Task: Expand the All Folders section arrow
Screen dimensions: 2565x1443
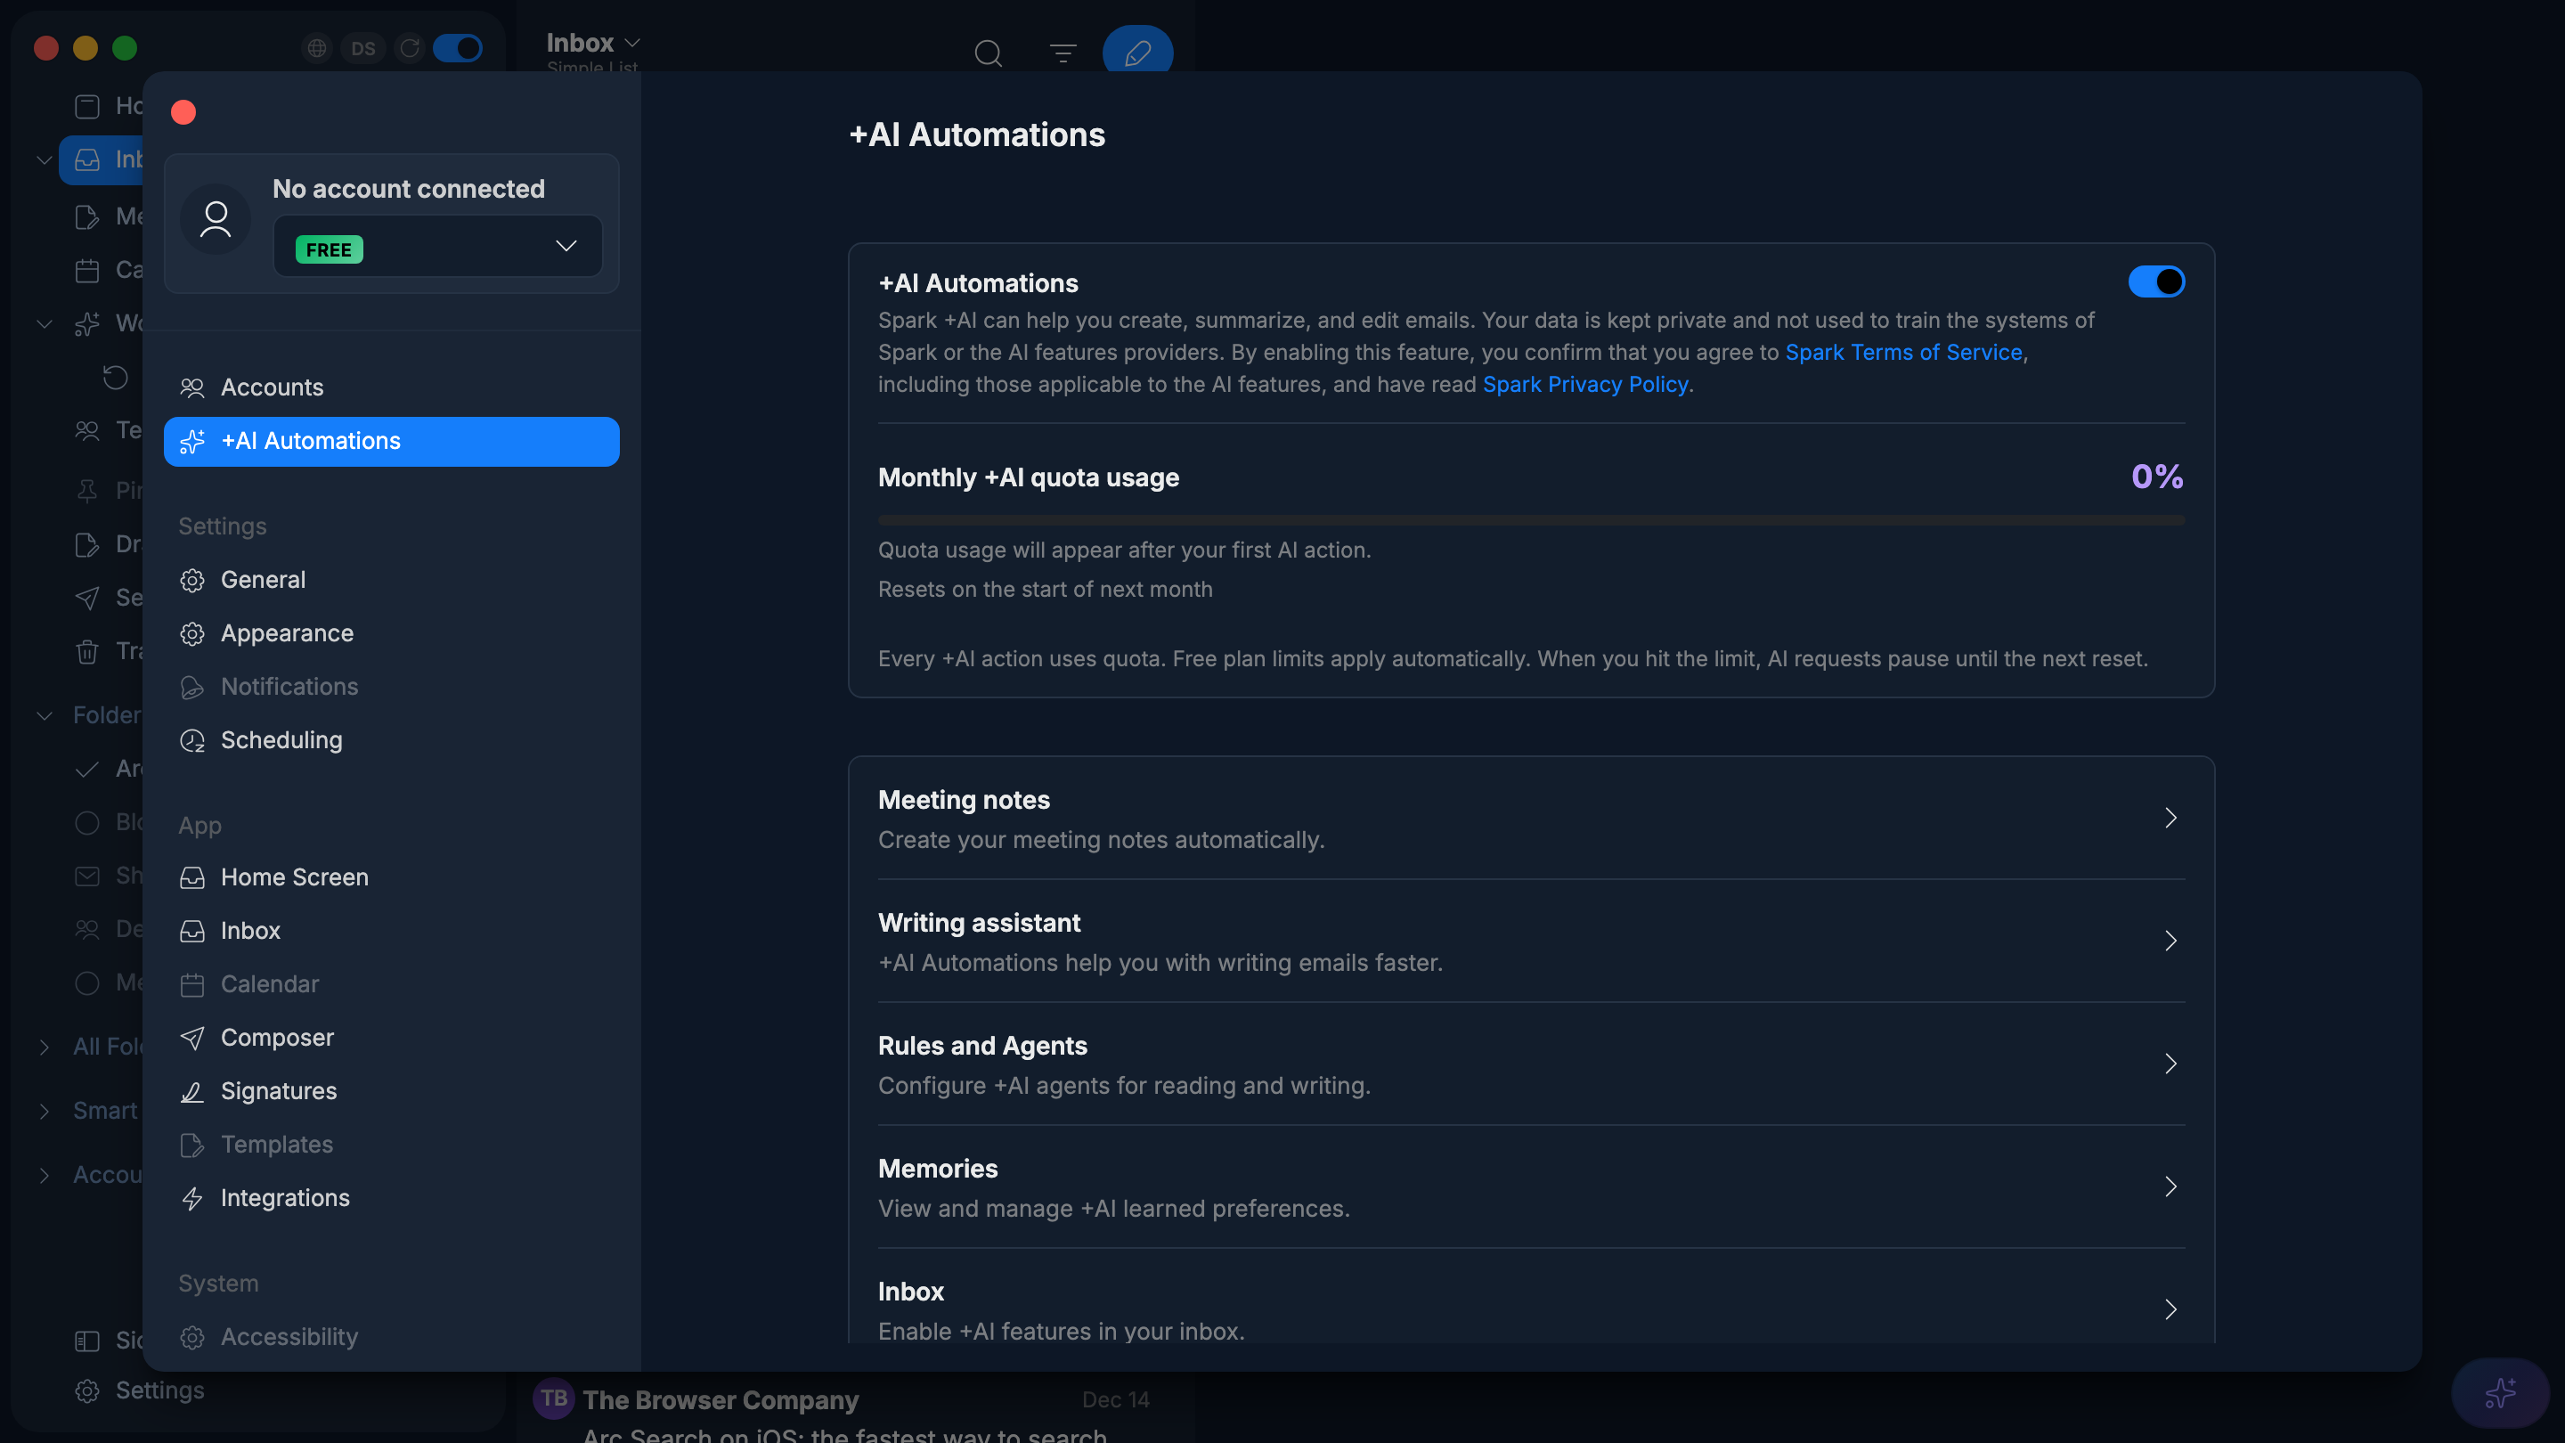Action: 44,1047
